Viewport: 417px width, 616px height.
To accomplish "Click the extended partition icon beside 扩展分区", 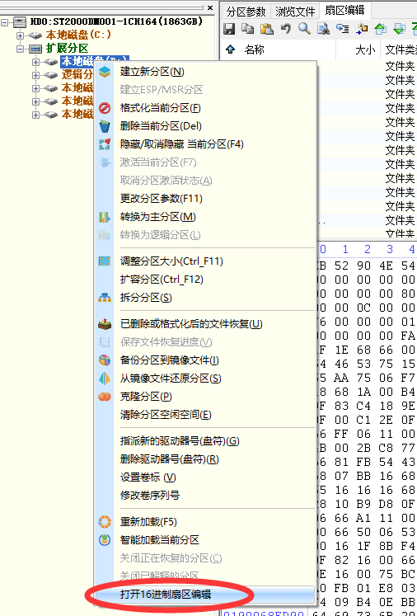I will point(35,49).
